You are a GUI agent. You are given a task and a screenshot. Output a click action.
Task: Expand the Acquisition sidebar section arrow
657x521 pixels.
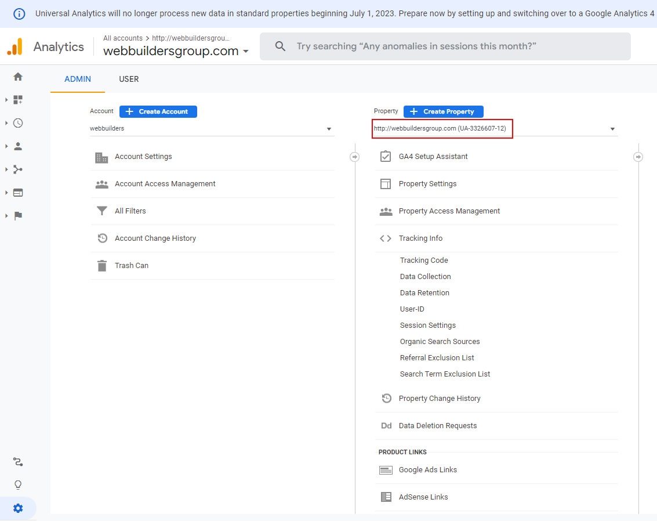point(6,169)
